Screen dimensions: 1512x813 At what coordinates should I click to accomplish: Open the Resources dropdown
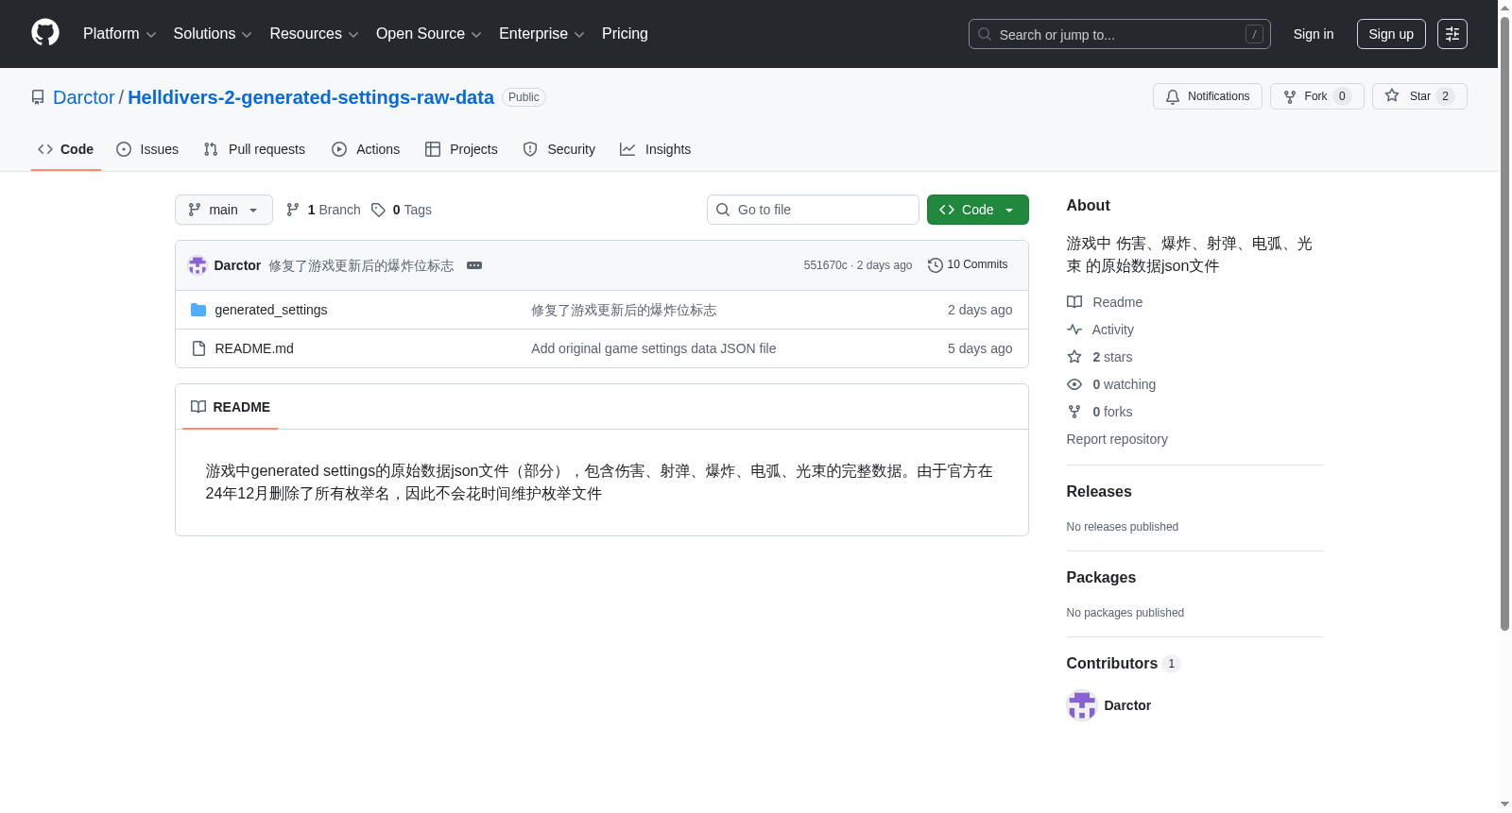click(x=314, y=34)
